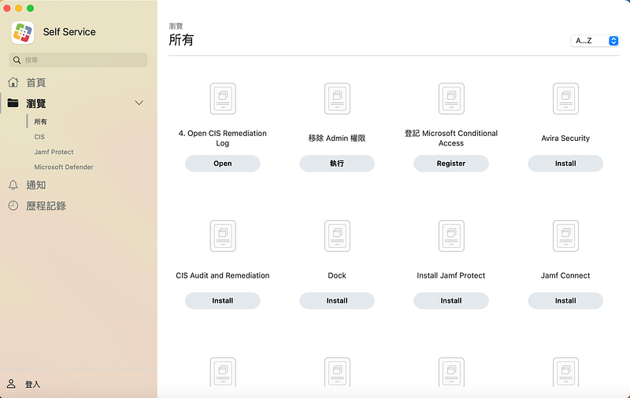
Task: Click the CIS Audit and Remediation icon
Action: [x=223, y=236]
